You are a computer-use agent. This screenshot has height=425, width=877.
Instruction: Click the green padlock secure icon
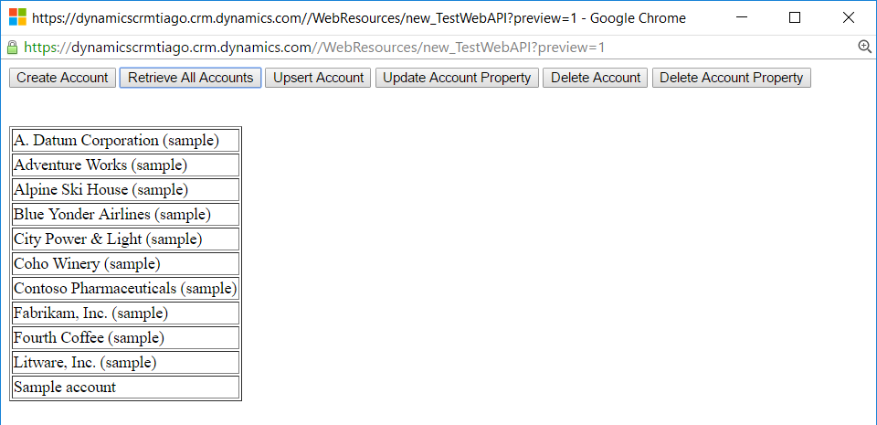[13, 48]
